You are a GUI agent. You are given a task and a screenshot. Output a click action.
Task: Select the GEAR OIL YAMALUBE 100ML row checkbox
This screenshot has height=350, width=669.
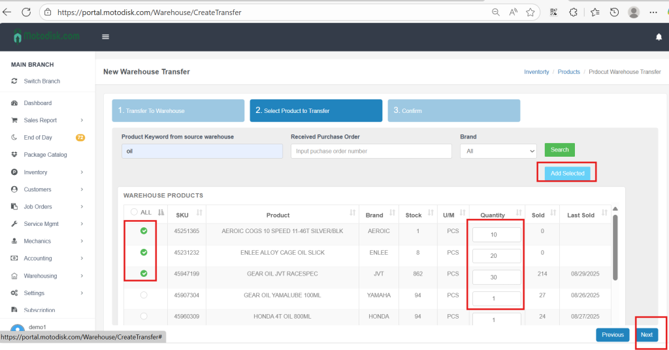click(x=144, y=295)
